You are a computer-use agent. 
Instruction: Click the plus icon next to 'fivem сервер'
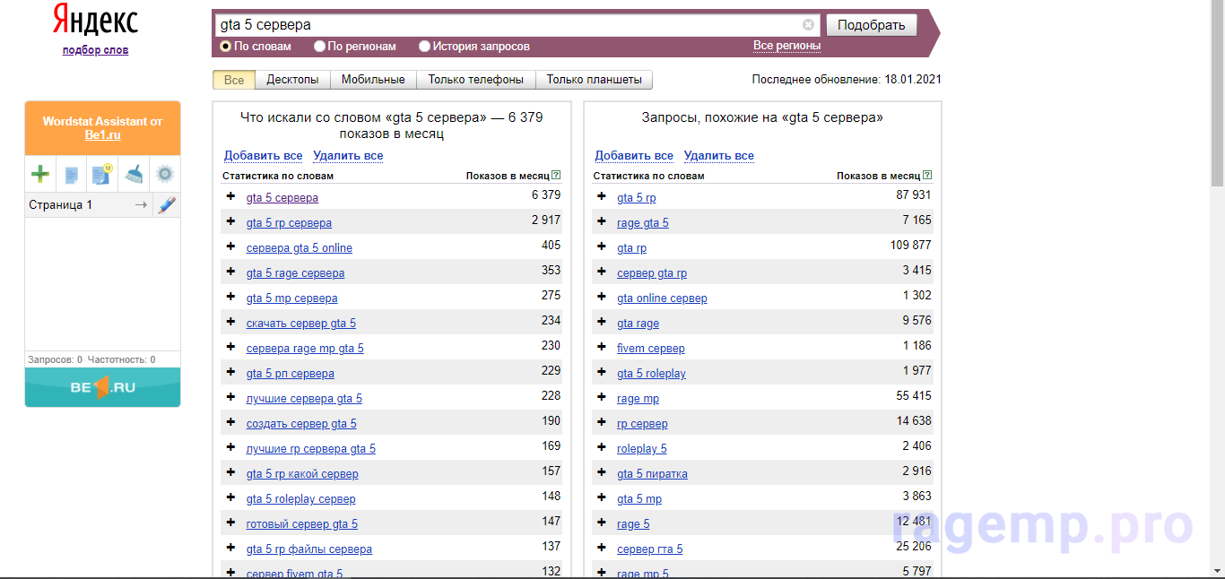[x=601, y=348]
